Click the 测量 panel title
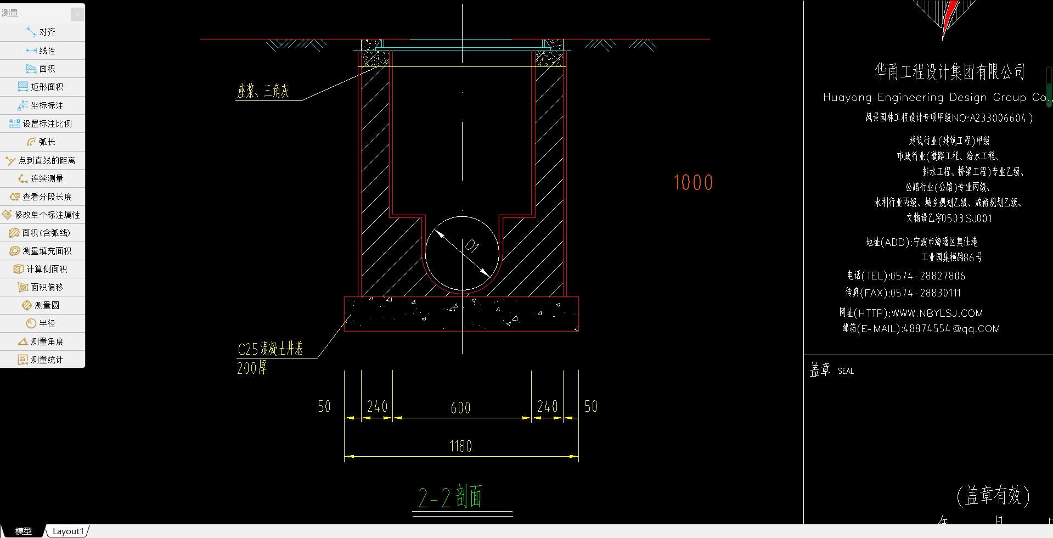This screenshot has height=538, width=1053. pos(10,13)
